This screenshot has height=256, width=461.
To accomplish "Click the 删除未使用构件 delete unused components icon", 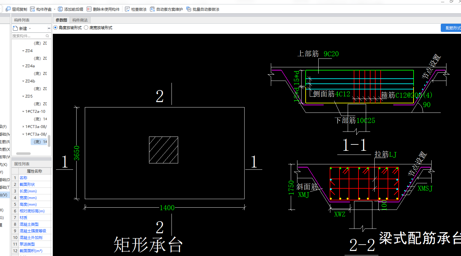I will click(x=89, y=9).
